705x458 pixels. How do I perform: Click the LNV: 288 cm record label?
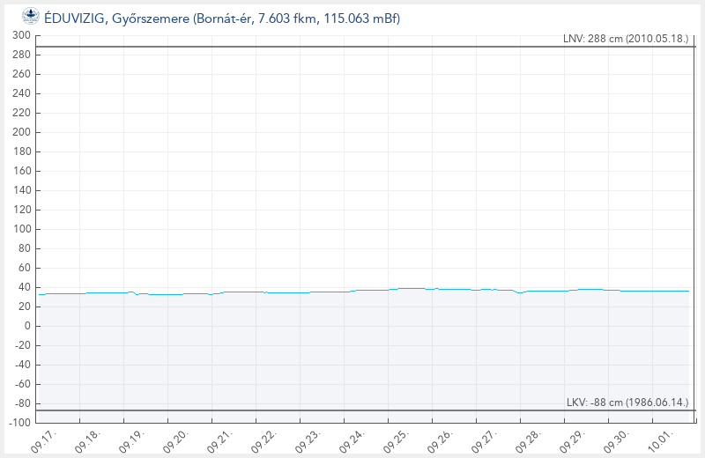pos(625,39)
